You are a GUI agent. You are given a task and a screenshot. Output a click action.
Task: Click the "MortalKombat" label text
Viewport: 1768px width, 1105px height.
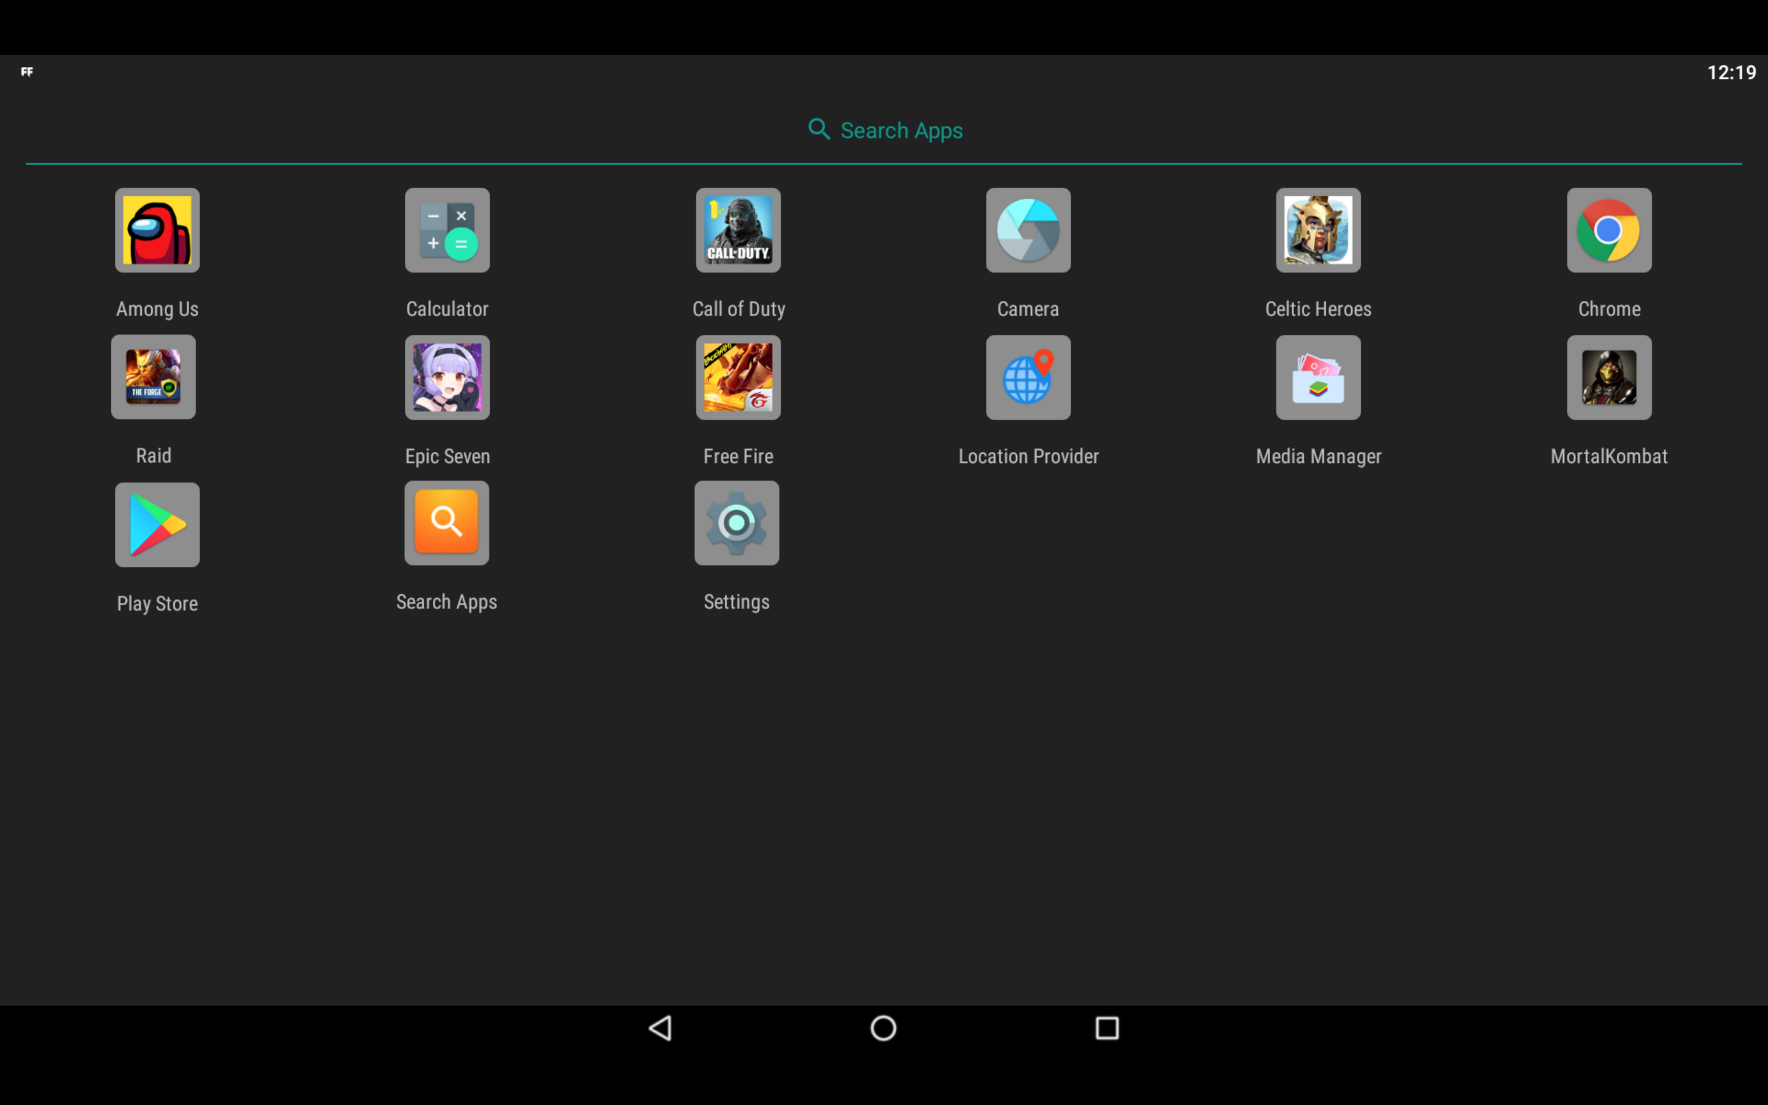1610,457
